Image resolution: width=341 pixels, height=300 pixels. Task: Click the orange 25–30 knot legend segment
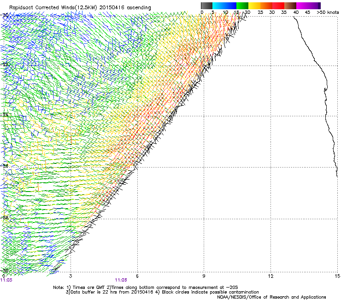pos(266,6)
